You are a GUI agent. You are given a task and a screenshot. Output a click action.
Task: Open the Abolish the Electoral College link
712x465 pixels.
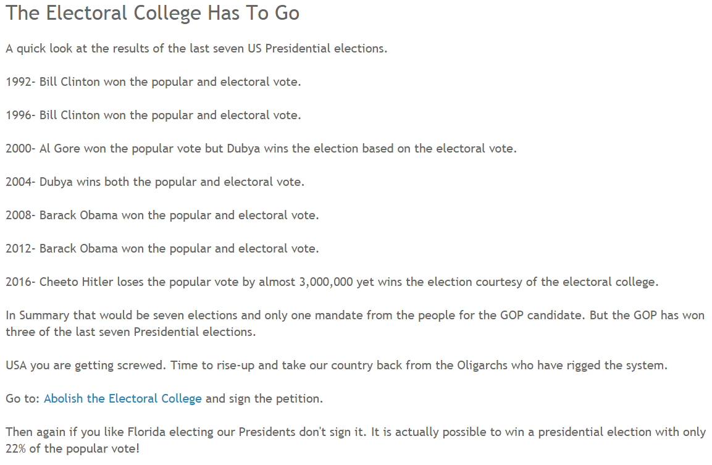[x=123, y=399]
